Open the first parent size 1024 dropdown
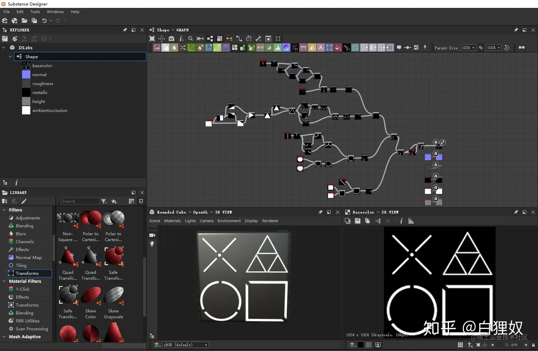Image resolution: width=538 pixels, height=351 pixels. tap(468, 48)
